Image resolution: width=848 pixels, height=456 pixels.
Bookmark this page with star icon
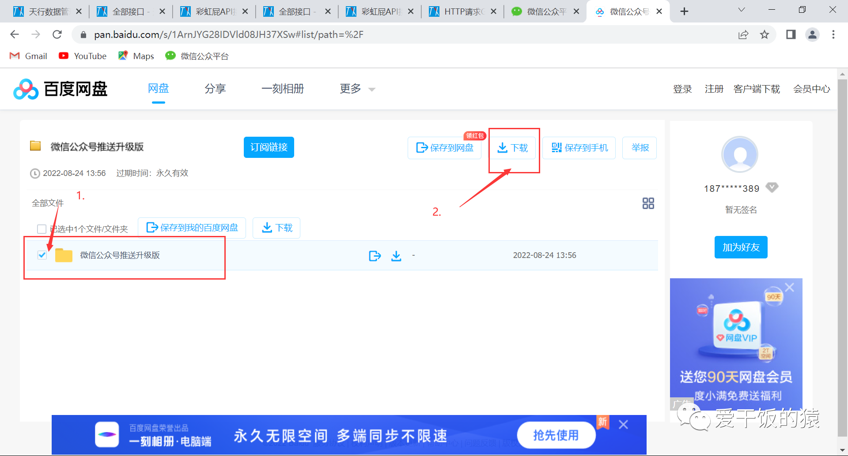765,34
